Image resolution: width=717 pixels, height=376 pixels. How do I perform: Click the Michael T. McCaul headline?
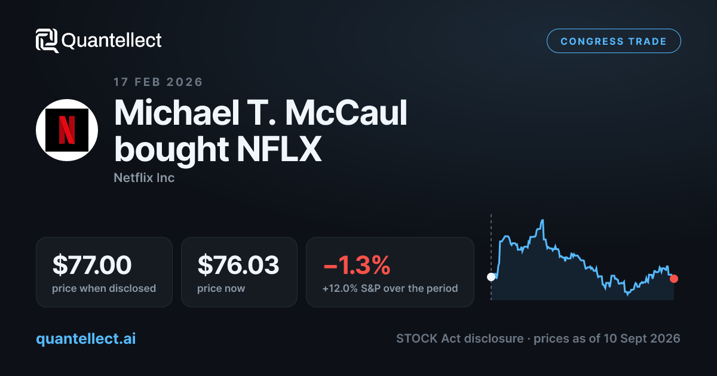(x=261, y=112)
